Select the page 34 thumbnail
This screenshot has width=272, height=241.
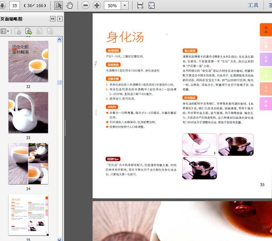28,164
